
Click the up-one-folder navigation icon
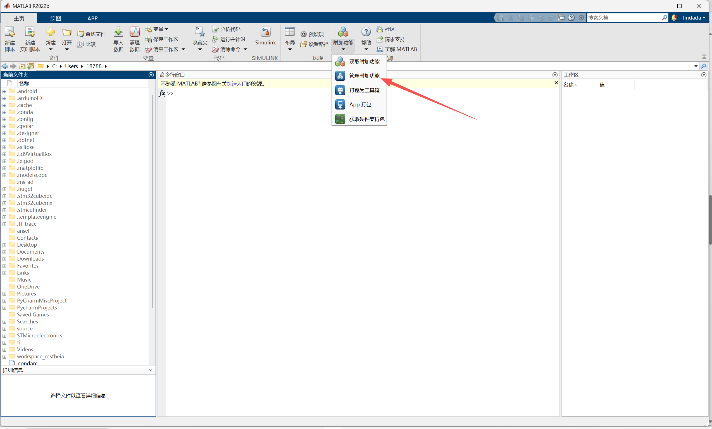pos(22,66)
